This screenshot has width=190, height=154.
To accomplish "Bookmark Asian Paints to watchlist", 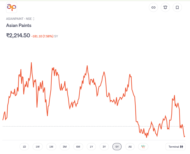I will coord(177,7).
